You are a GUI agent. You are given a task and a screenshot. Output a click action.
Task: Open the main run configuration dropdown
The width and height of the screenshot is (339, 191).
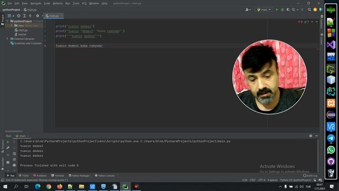click(264, 10)
